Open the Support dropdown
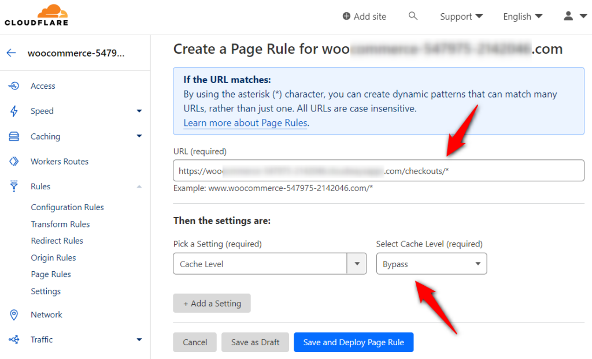Image resolution: width=592 pixels, height=359 pixels. tap(461, 16)
